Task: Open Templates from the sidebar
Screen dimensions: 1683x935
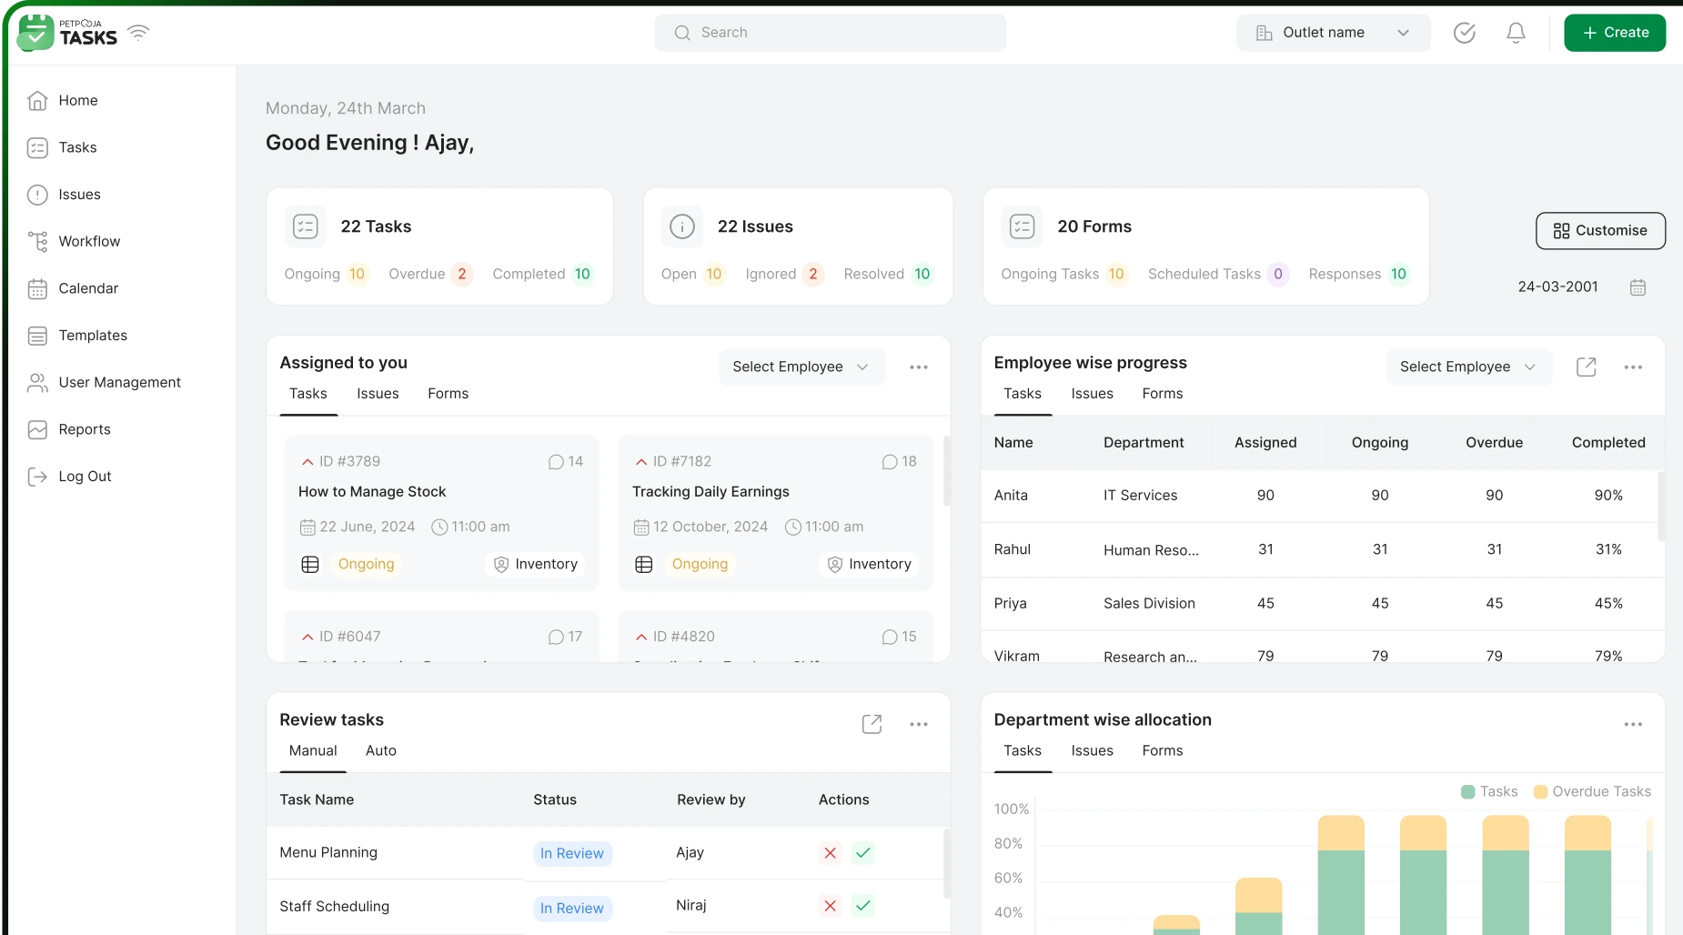Action: tap(93, 335)
